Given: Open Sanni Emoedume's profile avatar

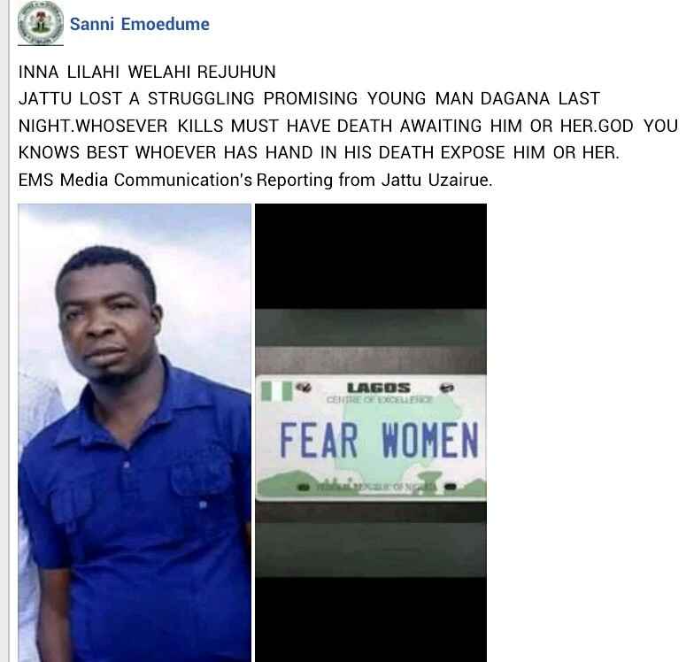Looking at the screenshot, I should [x=41, y=23].
